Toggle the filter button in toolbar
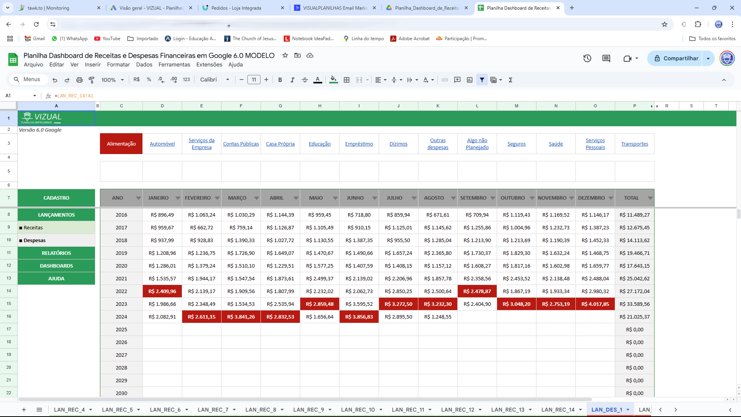The height and width of the screenshot is (417, 741). click(x=482, y=80)
